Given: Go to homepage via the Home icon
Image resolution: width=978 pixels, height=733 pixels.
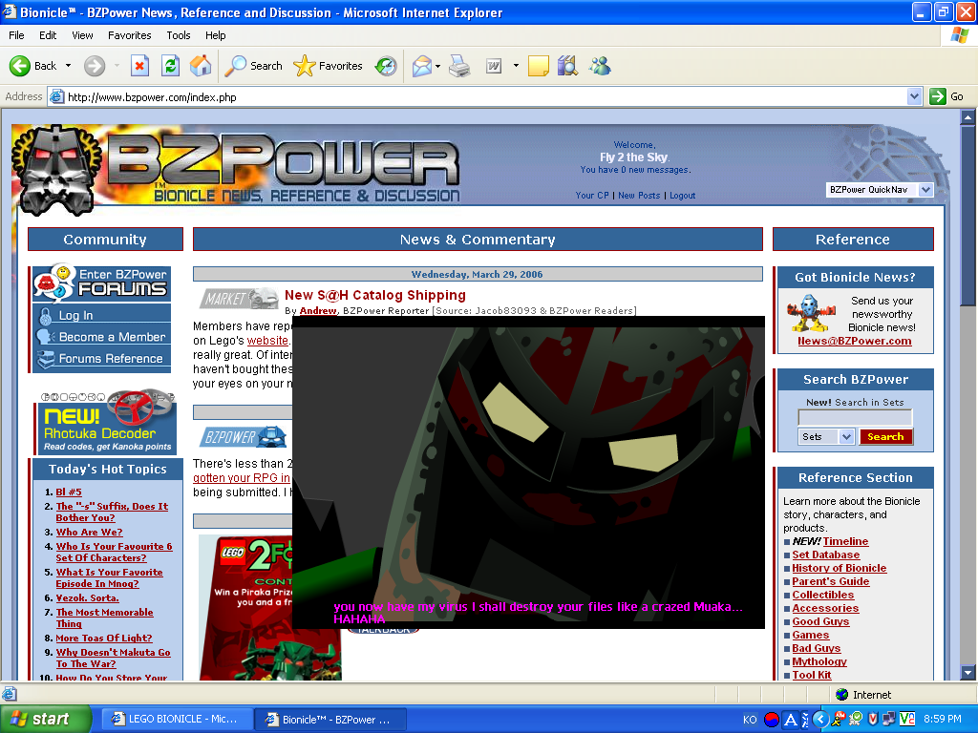Looking at the screenshot, I should click(x=199, y=66).
